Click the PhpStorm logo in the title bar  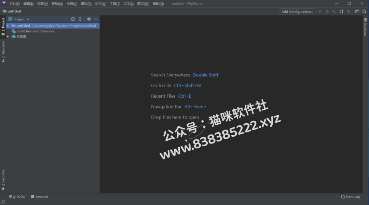pos(4,3)
